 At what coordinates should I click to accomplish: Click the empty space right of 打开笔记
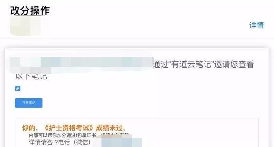click(140, 103)
